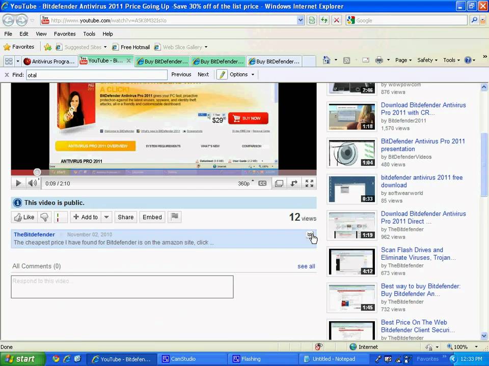489x366 pixels.
Task: Click the Compatibility View icon in address bar
Action: 312,20
